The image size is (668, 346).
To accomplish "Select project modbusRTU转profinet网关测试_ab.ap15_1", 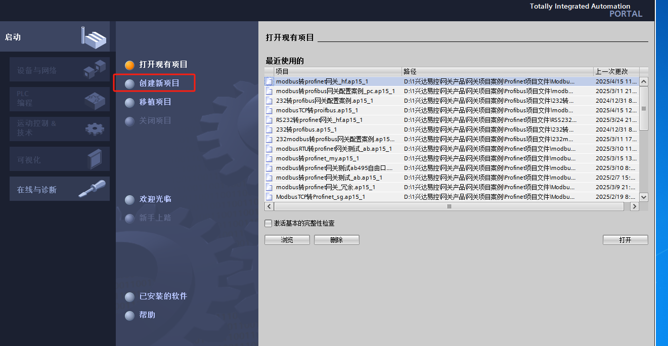I will point(334,149).
